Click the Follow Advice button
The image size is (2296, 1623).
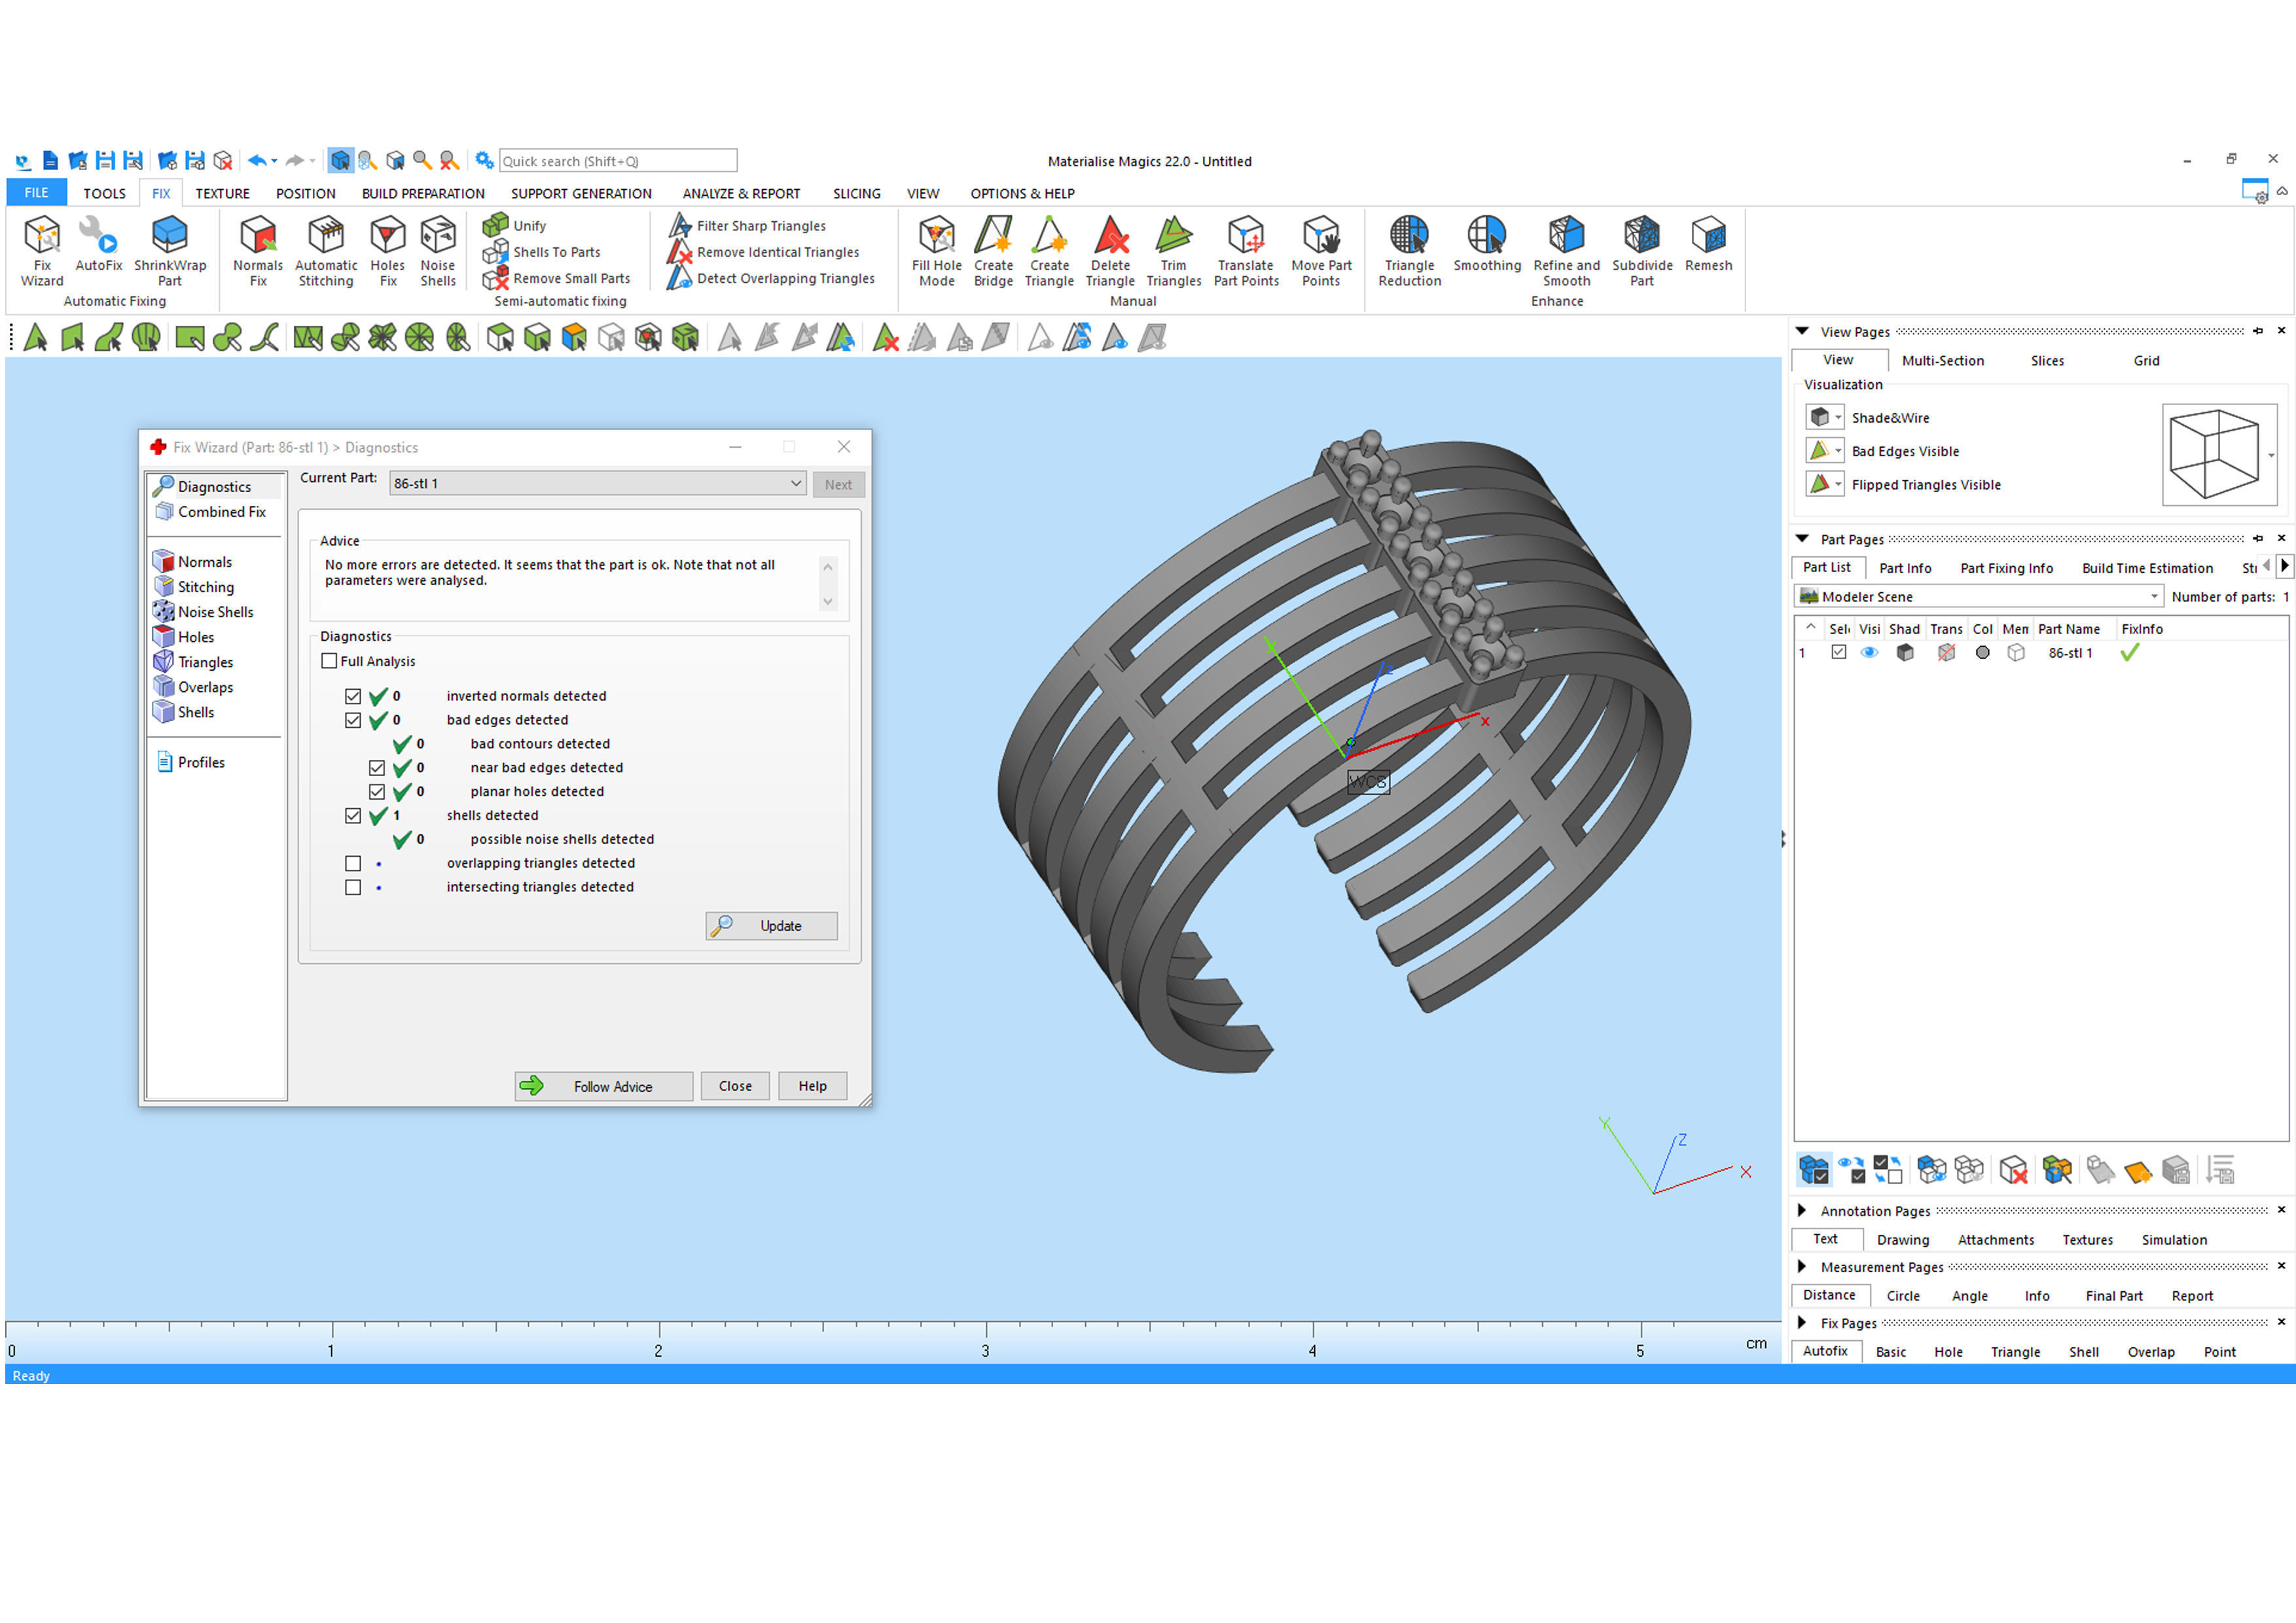[x=604, y=1086]
